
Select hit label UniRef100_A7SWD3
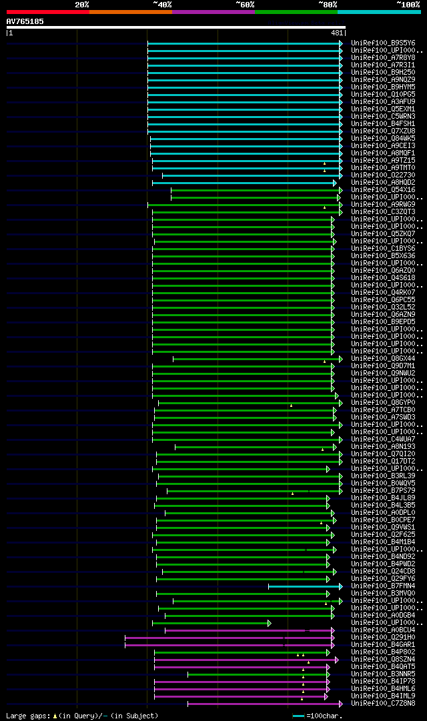tap(383, 418)
